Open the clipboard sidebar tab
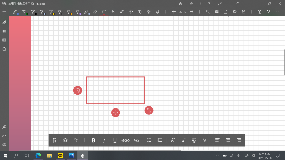285x160 pixels. [x=4, y=49]
